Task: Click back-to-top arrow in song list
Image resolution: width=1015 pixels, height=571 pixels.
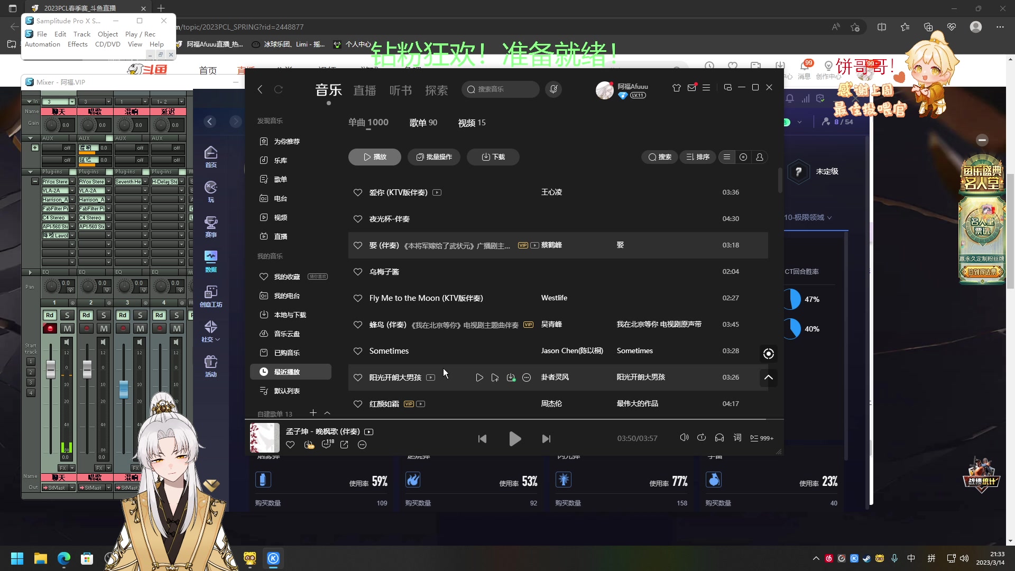Action: (x=769, y=377)
